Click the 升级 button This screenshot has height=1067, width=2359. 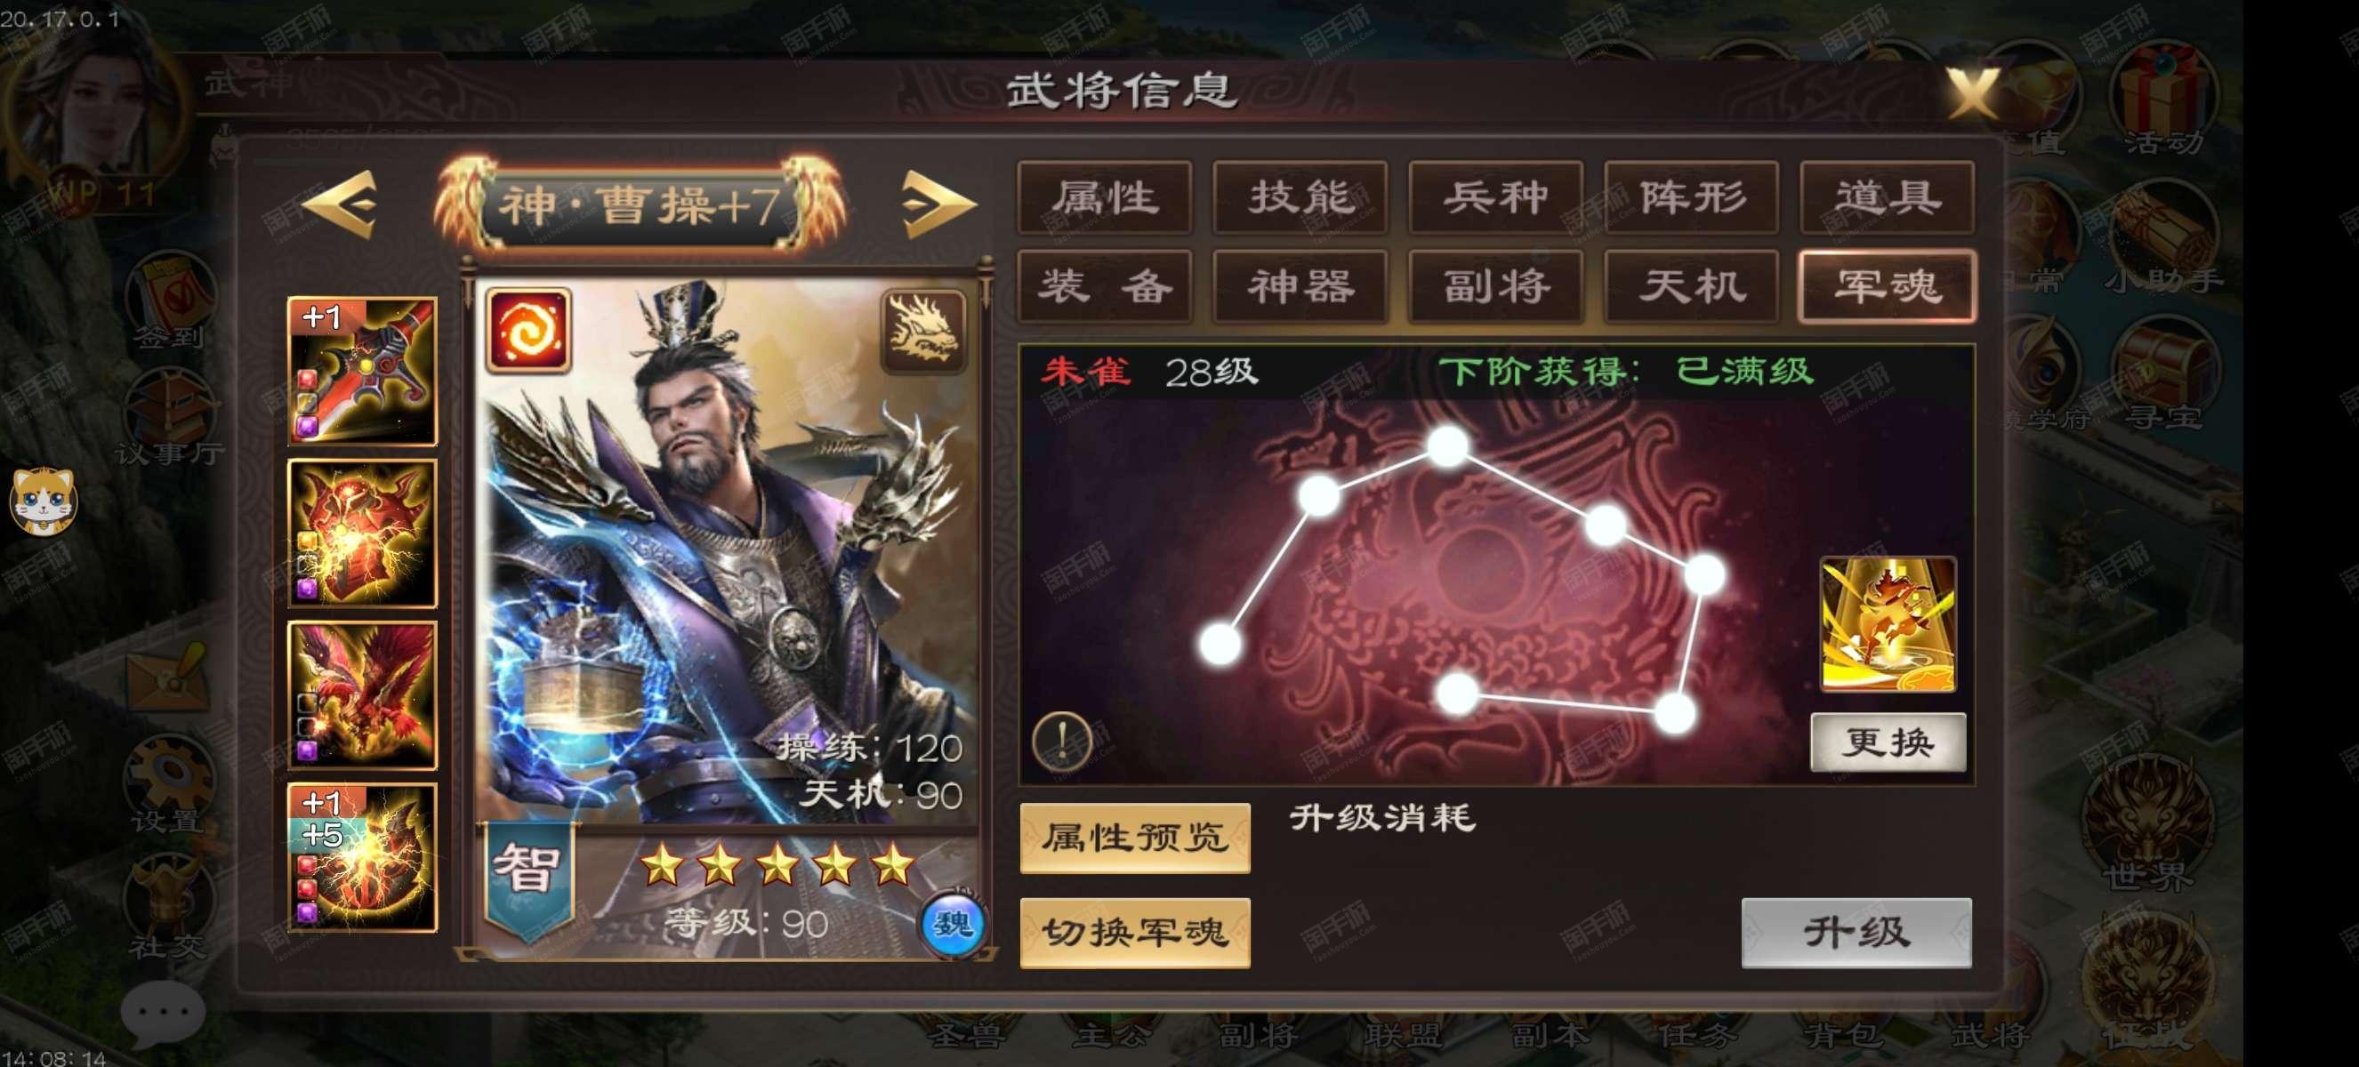(1856, 933)
